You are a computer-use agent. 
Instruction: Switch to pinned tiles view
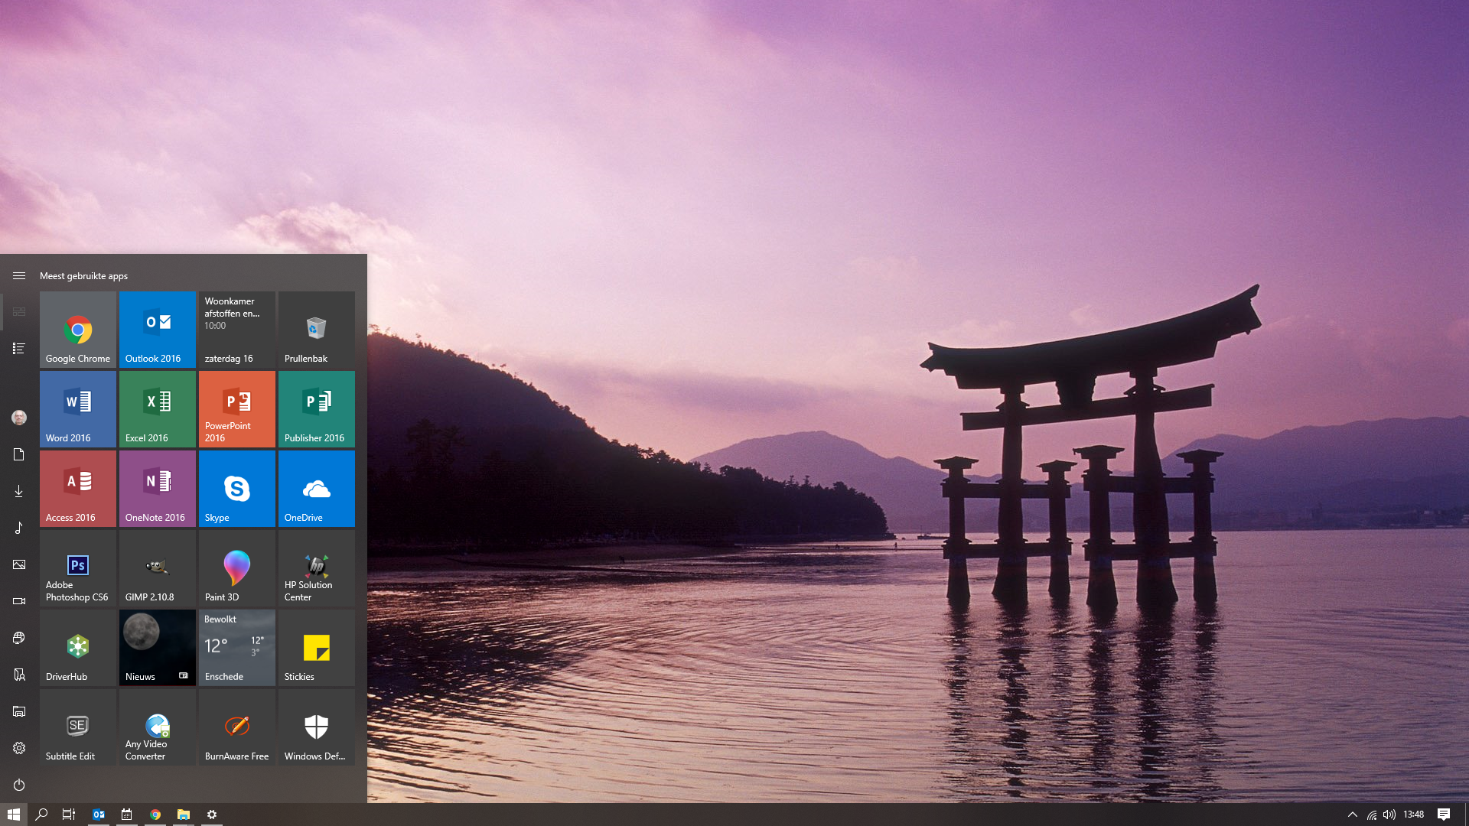(19, 312)
